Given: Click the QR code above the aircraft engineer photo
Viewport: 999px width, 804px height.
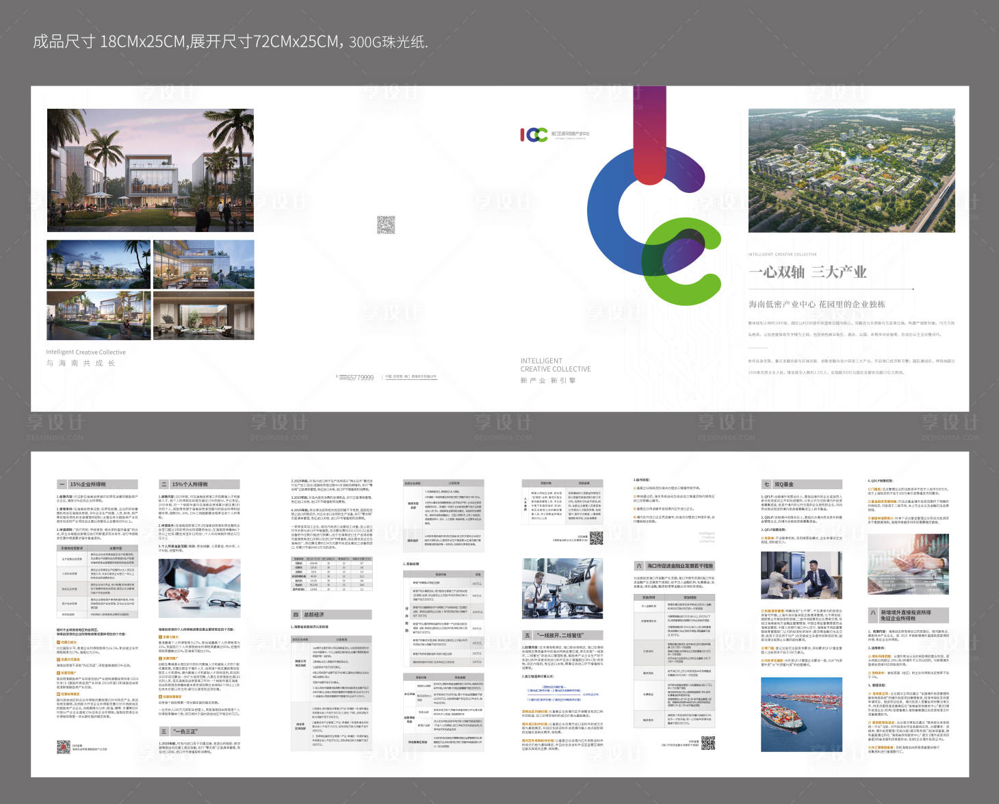Looking at the screenshot, I should pyautogui.click(x=597, y=538).
